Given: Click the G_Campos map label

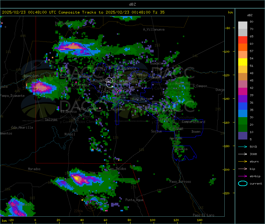Looking at the screenshot, I should 200,86.
